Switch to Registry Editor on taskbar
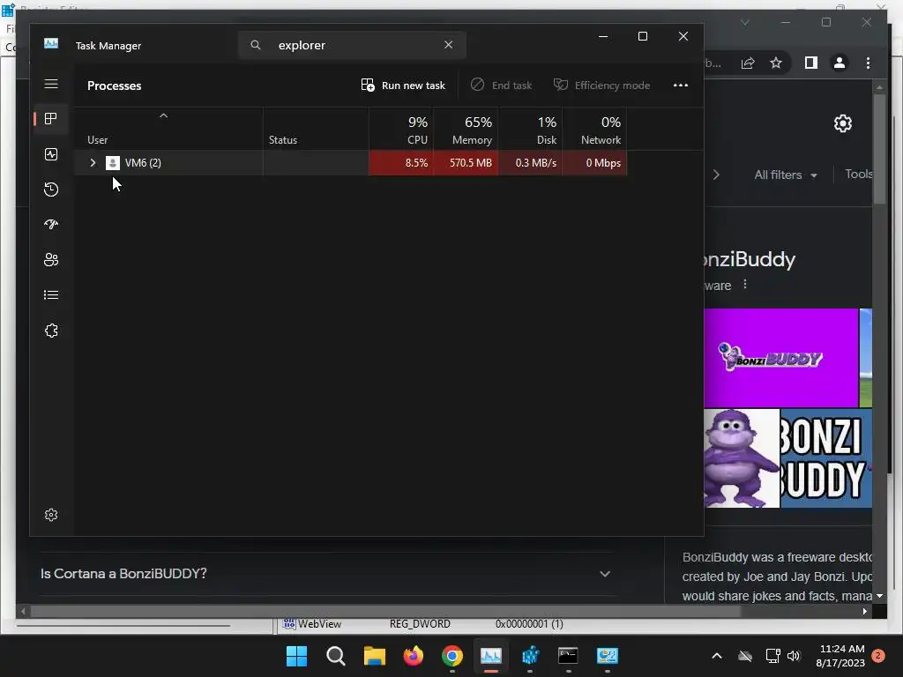903x677 pixels. coord(530,656)
